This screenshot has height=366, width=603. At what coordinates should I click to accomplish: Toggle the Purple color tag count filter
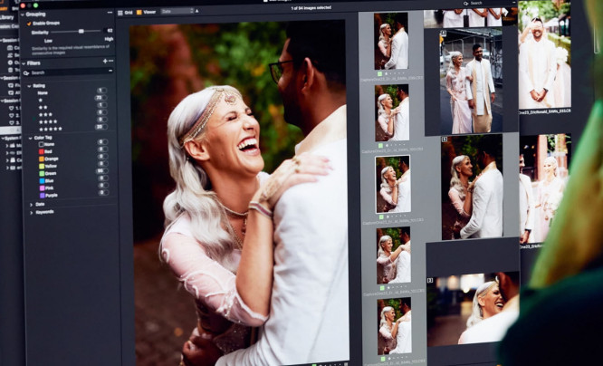tap(103, 192)
